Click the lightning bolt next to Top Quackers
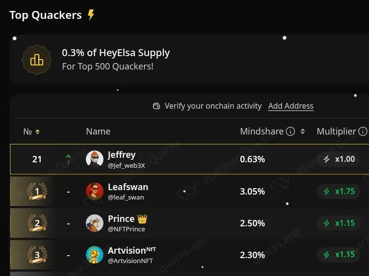Image resolution: width=369 pixels, height=276 pixels. [90, 15]
